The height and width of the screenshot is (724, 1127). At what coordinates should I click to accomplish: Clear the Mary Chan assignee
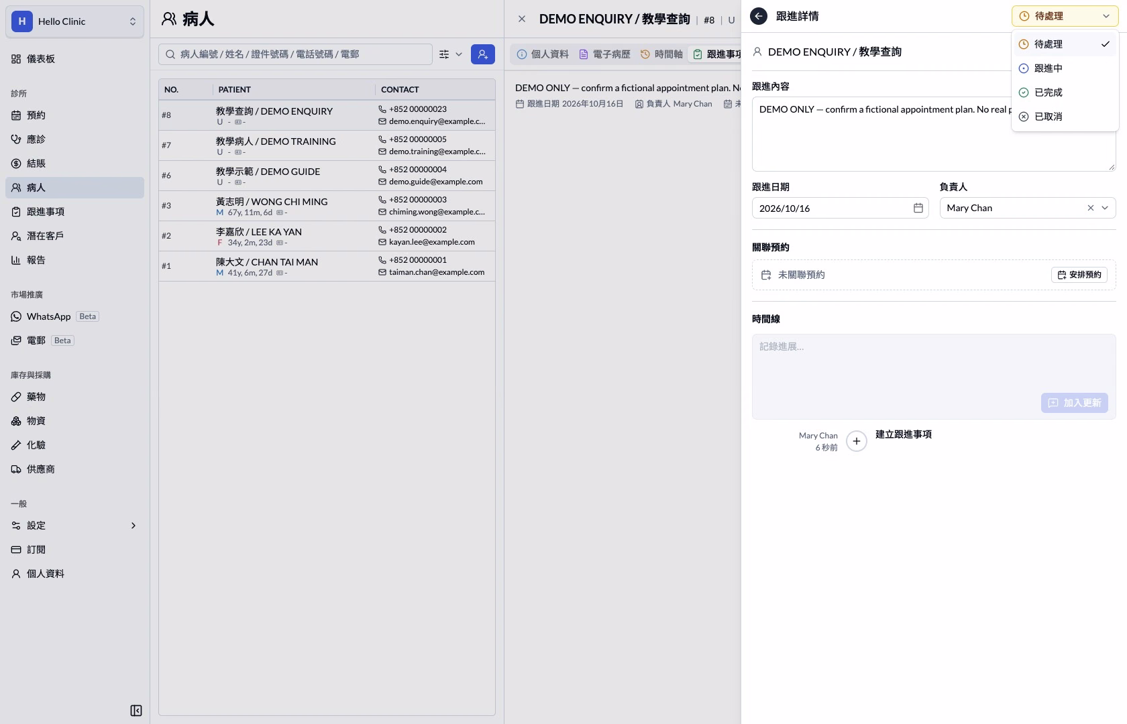[1091, 208]
